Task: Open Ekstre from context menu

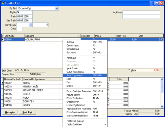Action: tap(85, 86)
